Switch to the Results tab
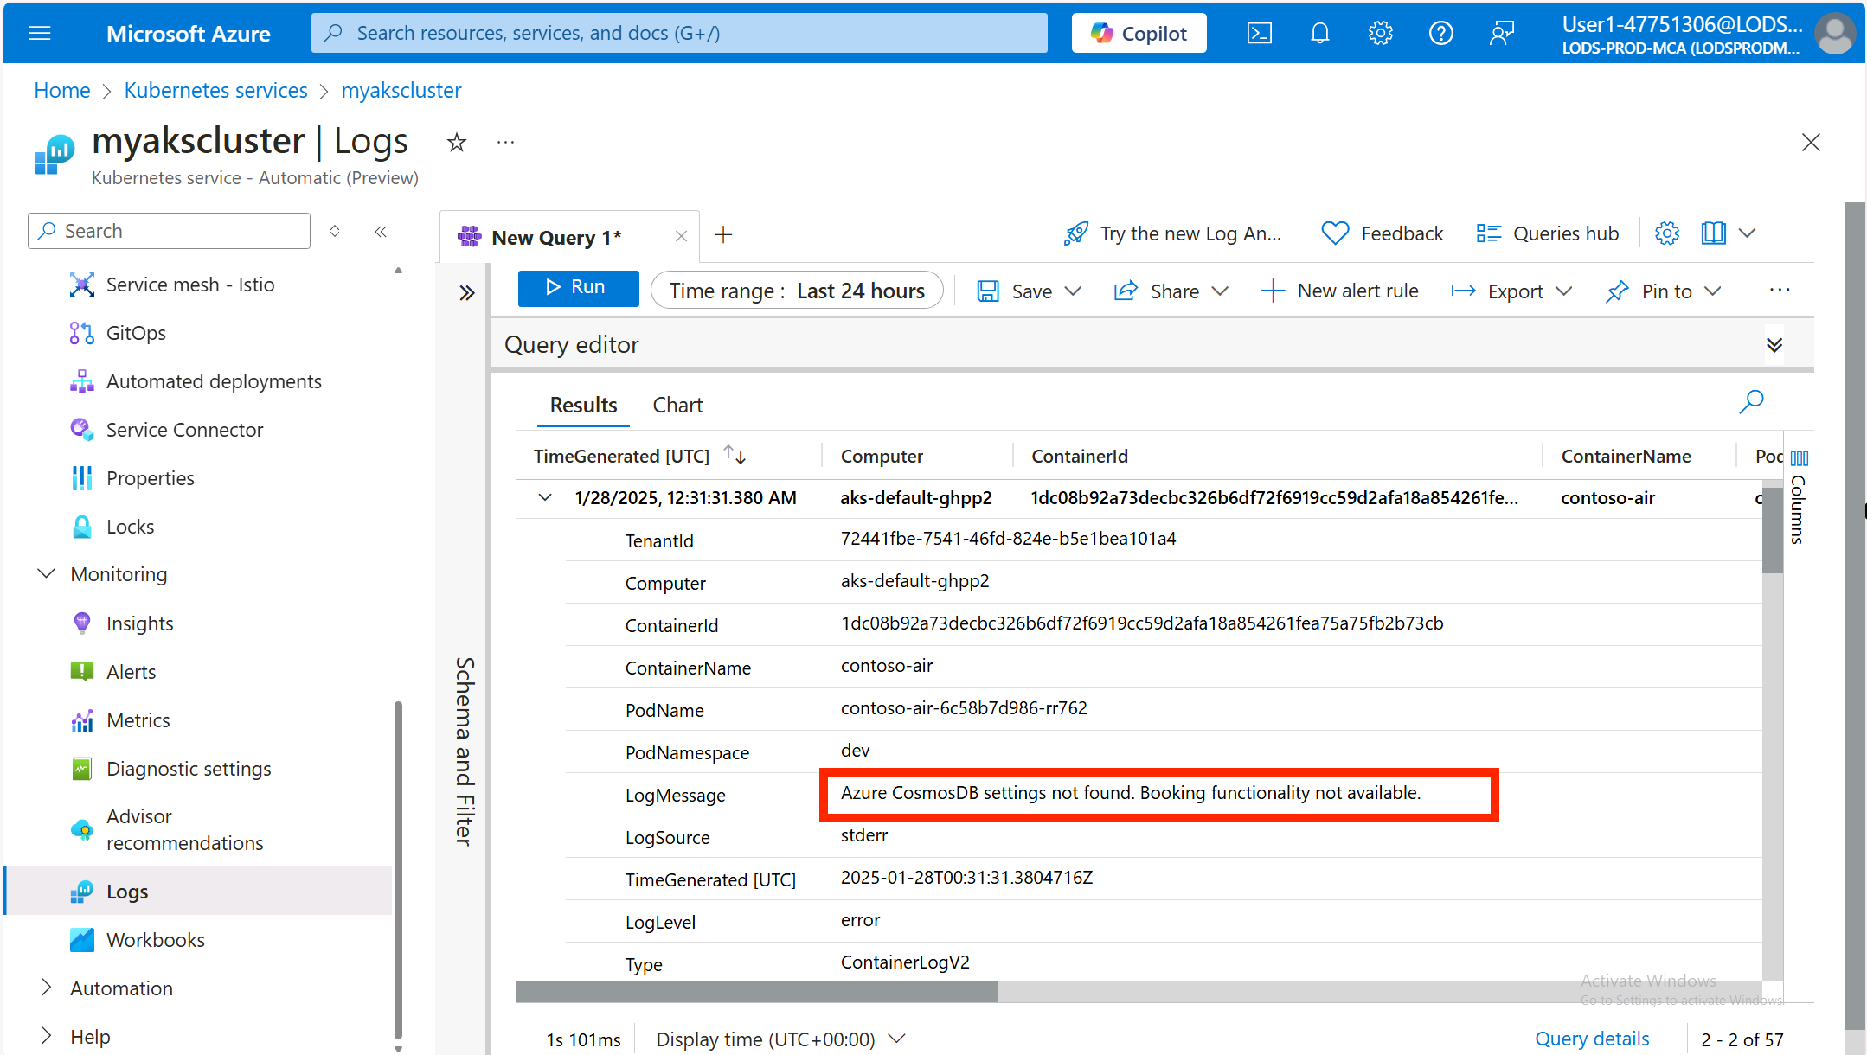Viewport: 1867px width, 1055px height. [x=584, y=405]
